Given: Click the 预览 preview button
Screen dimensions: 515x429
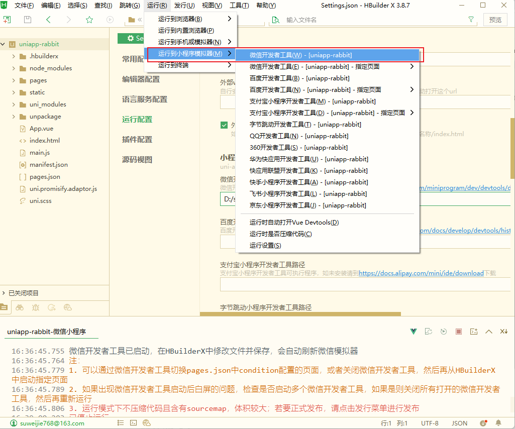Looking at the screenshot, I should click(x=495, y=20).
